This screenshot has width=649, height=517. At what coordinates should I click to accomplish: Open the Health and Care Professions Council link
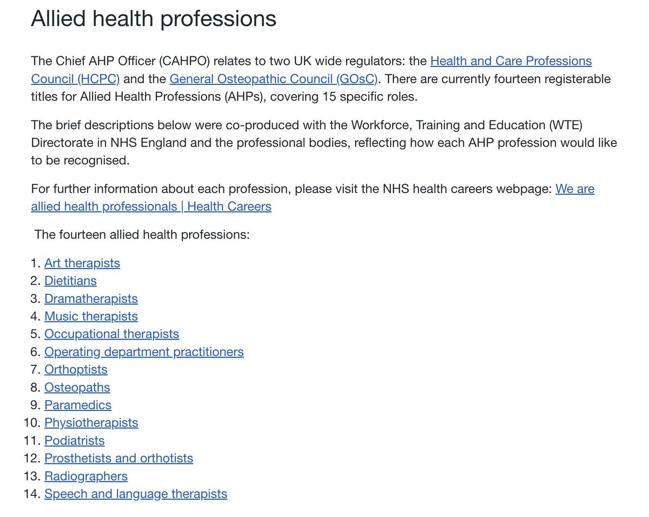click(511, 61)
